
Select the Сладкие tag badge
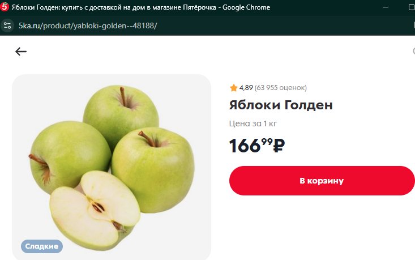(42, 246)
